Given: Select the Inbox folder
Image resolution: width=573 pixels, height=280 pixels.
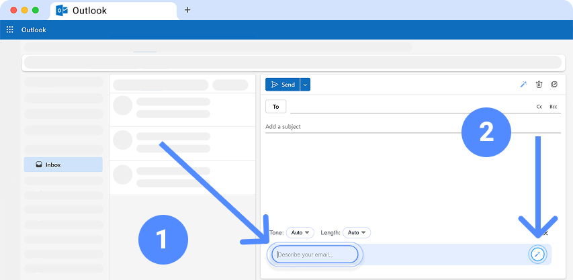Looking at the screenshot, I should click(x=63, y=165).
